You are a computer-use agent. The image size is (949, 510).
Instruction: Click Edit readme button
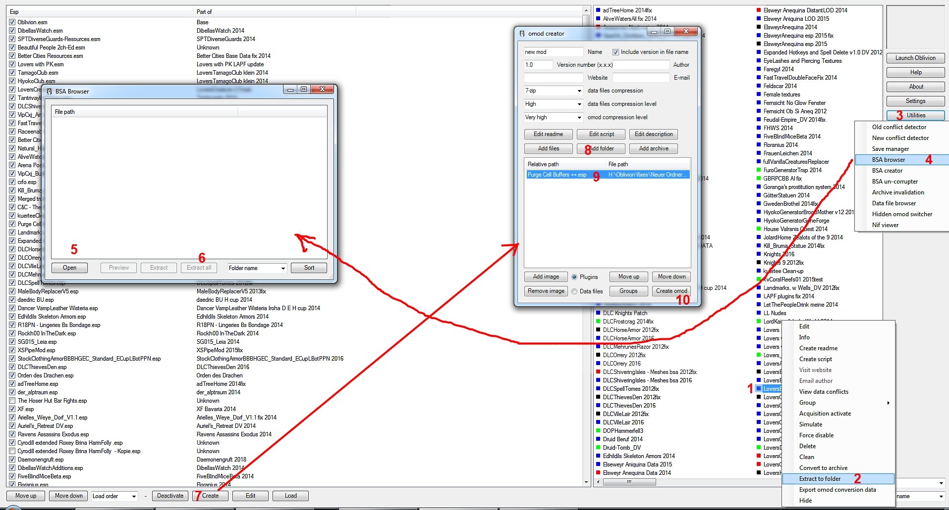[548, 134]
